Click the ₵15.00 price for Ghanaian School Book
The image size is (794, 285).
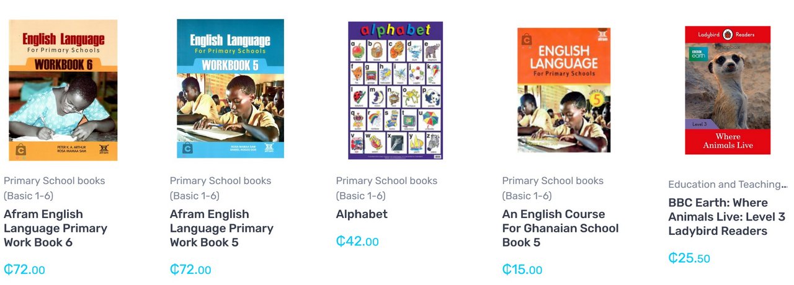click(522, 270)
